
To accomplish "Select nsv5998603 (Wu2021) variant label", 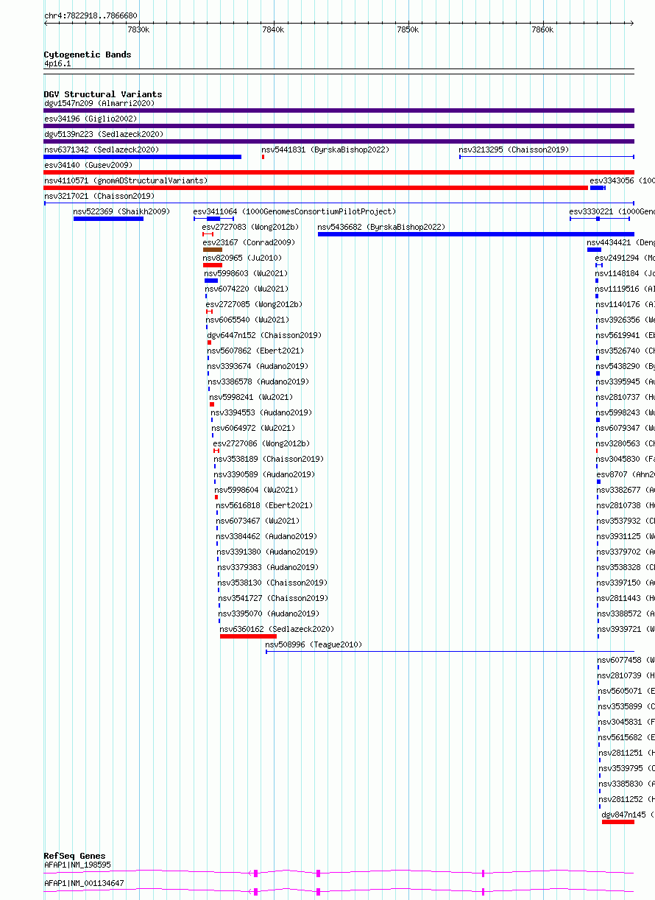I will [x=247, y=273].
